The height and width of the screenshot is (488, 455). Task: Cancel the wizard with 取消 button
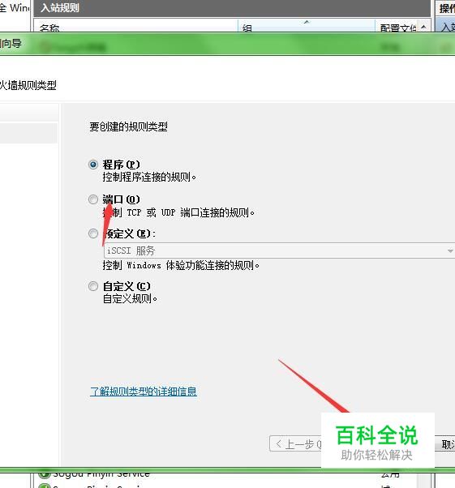(x=446, y=444)
